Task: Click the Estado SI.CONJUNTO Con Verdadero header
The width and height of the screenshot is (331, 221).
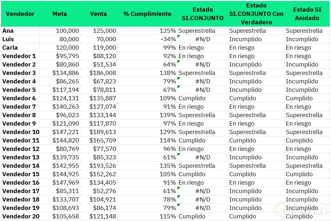Action: coord(256,14)
